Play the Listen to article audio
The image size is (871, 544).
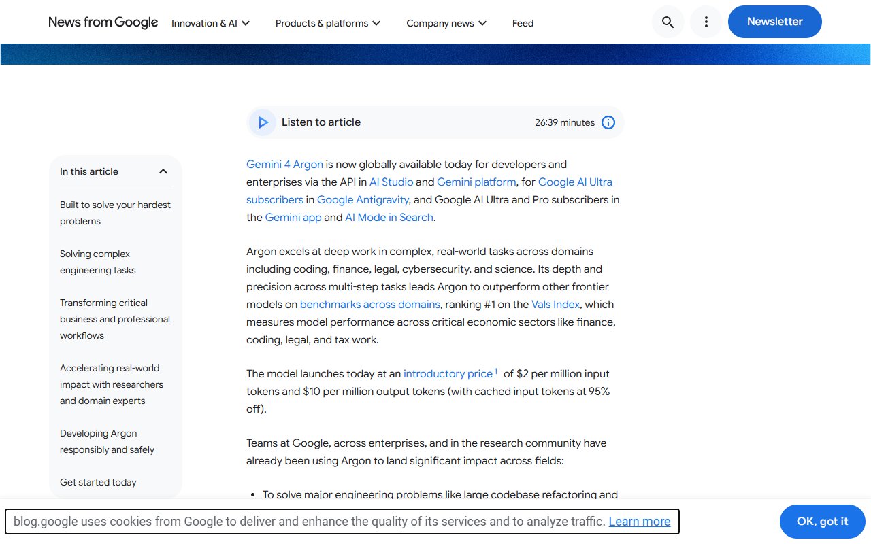point(263,122)
